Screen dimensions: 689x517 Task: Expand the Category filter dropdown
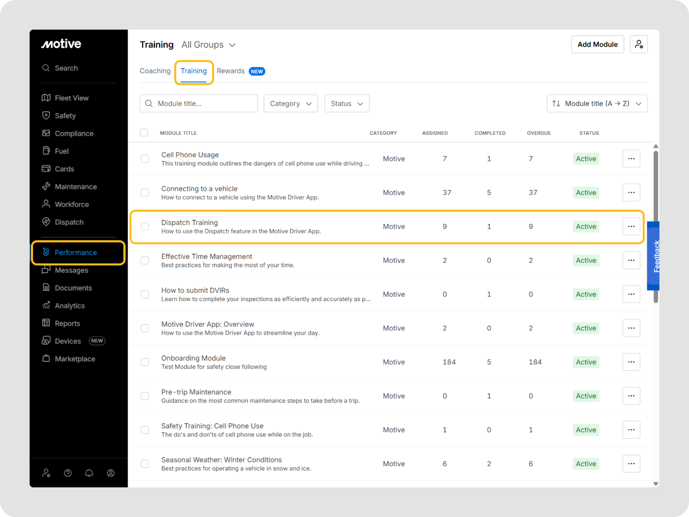click(x=291, y=104)
